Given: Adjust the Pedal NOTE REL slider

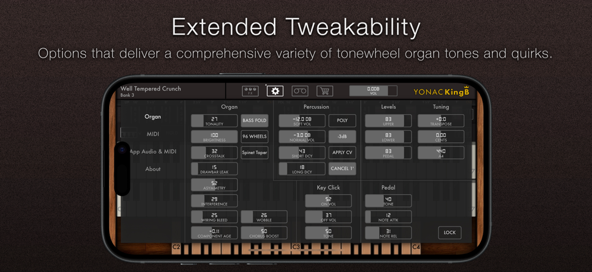Looking at the screenshot, I should tap(388, 232).
